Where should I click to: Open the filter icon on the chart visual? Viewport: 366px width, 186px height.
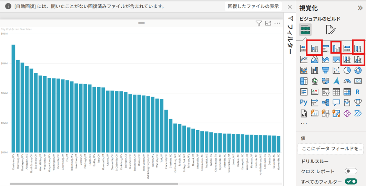258,23
